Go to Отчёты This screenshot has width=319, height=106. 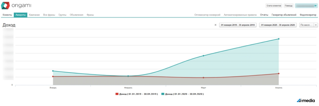[264, 15]
